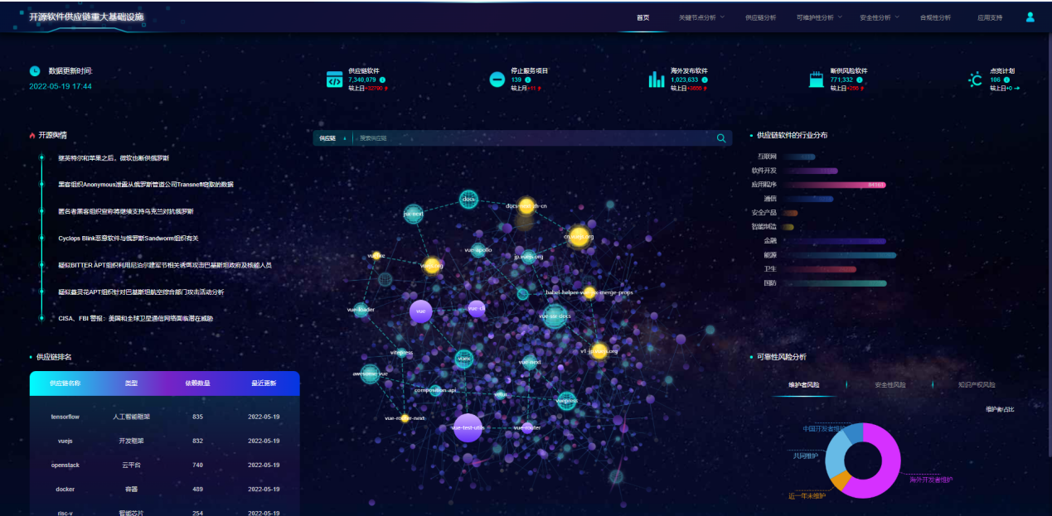This screenshot has height=516, width=1052.
Task: Click the tensorflow row name
Action: [65, 417]
